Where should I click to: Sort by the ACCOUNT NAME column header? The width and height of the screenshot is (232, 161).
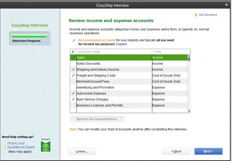(89, 52)
